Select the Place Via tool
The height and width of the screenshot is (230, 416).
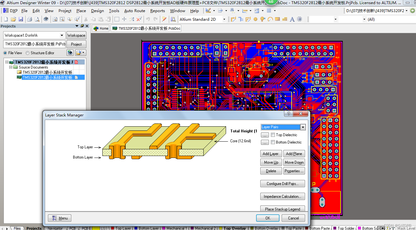click(263, 19)
